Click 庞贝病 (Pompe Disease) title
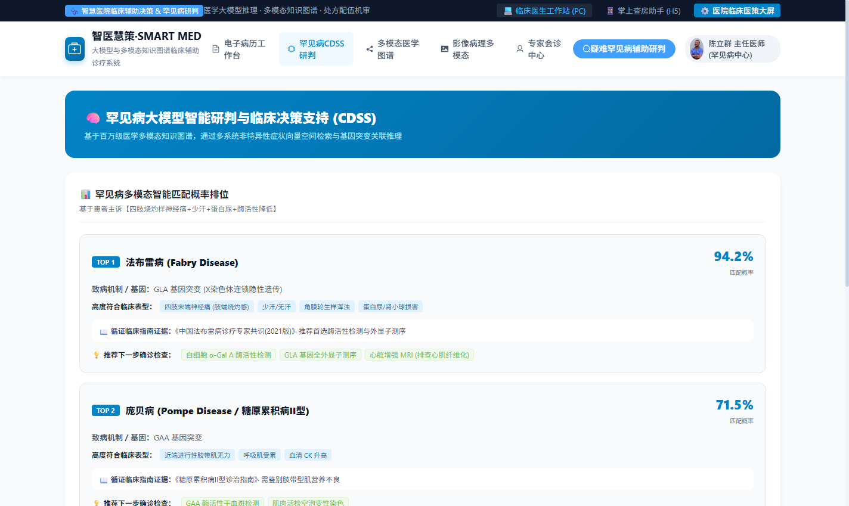849x506 pixels. click(x=217, y=411)
